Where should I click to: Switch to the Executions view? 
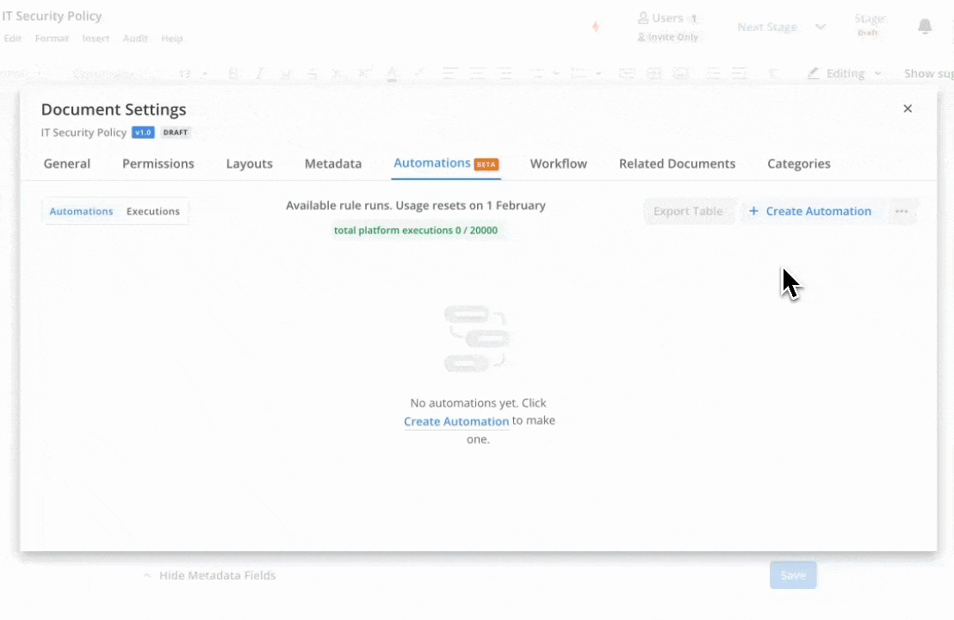click(153, 212)
